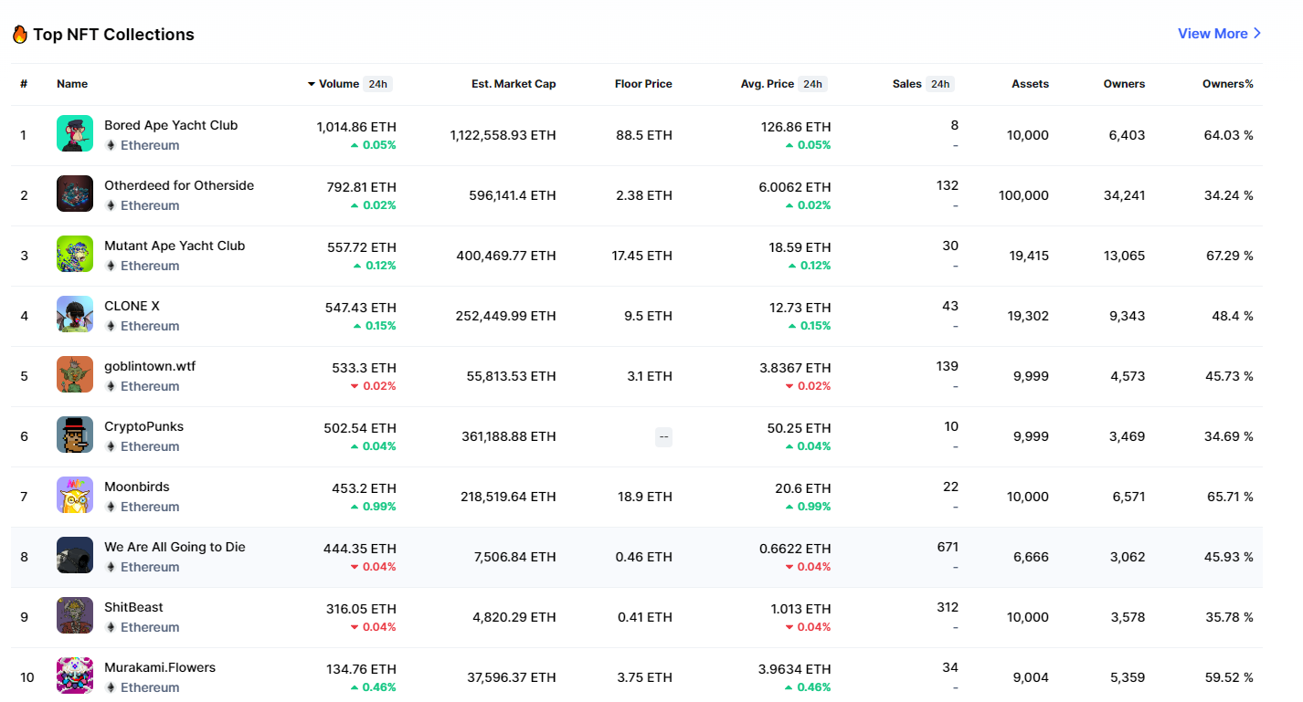The image size is (1303, 702).
Task: Click the 59.52 % owners percentage
Action: 1229,677
